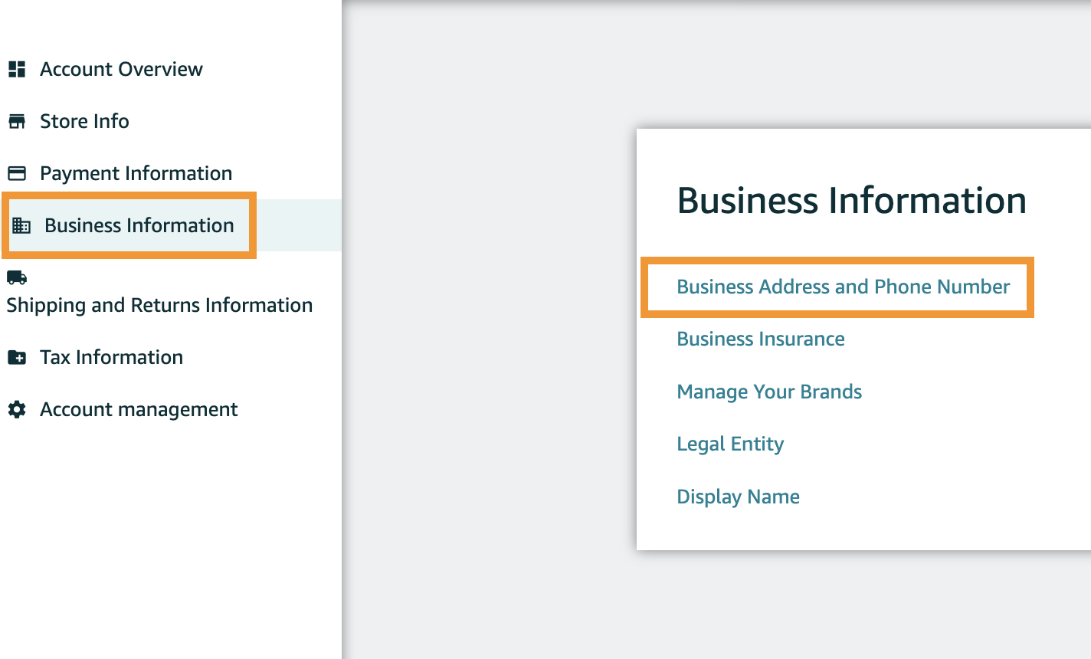The width and height of the screenshot is (1091, 659).
Task: Open Shipping and Returns Information text
Action: [159, 305]
